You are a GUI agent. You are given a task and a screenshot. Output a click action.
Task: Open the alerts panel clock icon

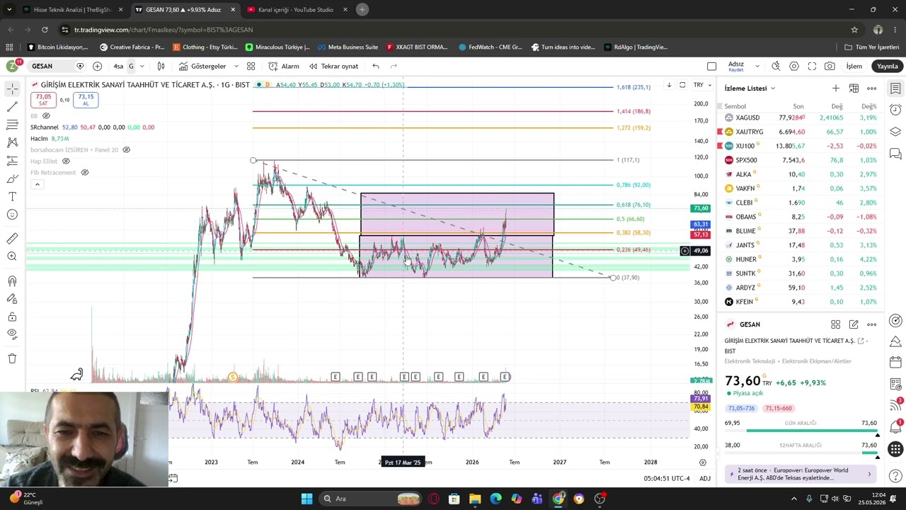click(895, 110)
